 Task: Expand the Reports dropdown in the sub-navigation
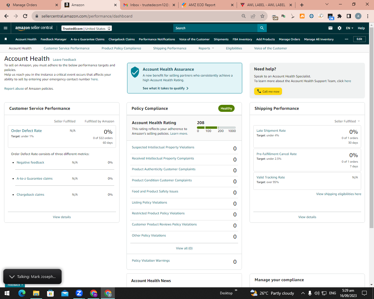point(206,48)
